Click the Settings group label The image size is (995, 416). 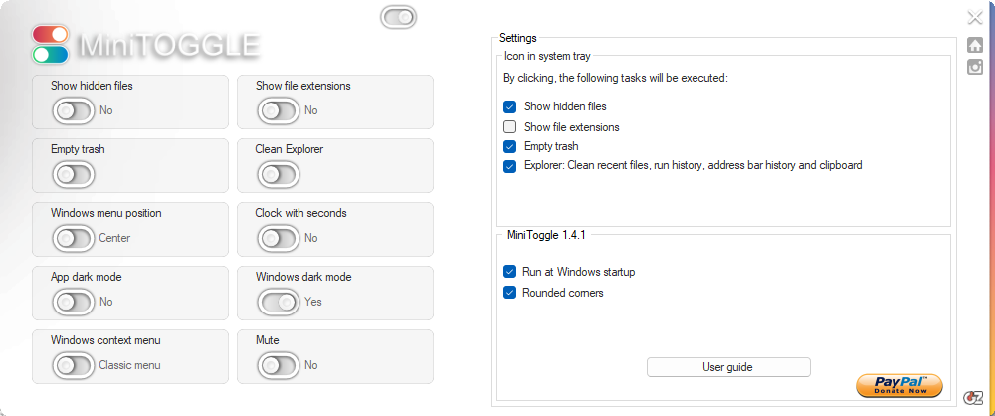click(517, 38)
